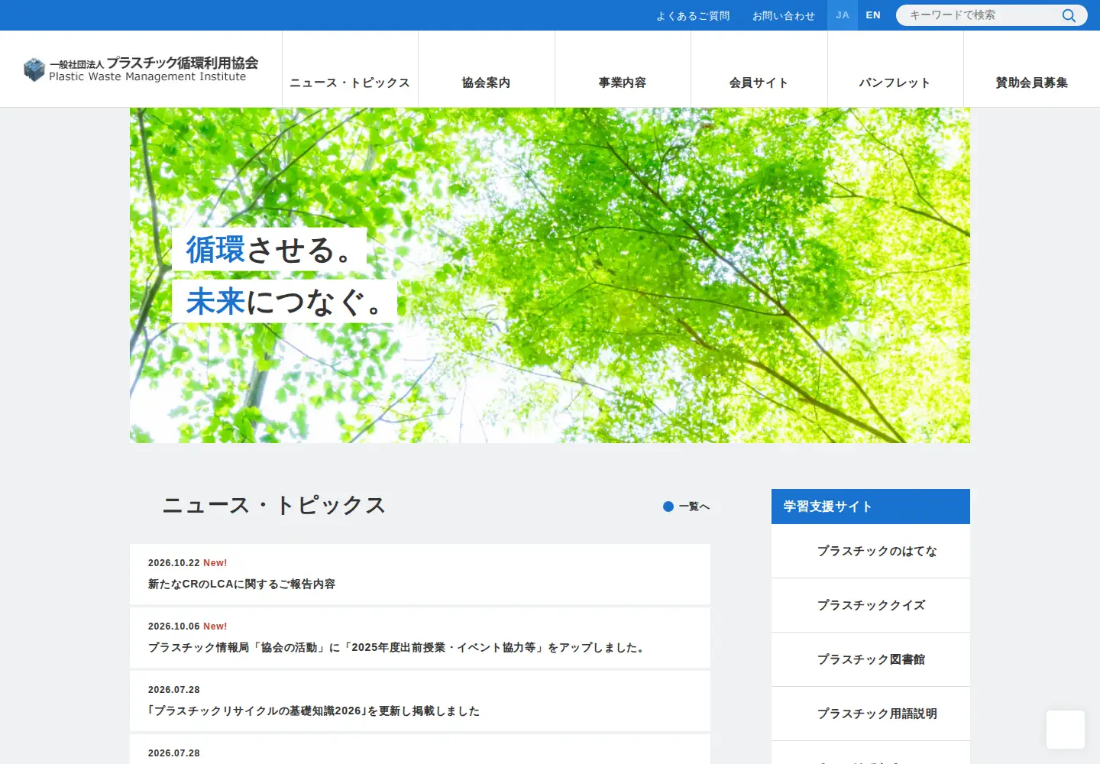The width and height of the screenshot is (1100, 764).
Task: Click the search magnifier icon
Action: tap(1069, 15)
